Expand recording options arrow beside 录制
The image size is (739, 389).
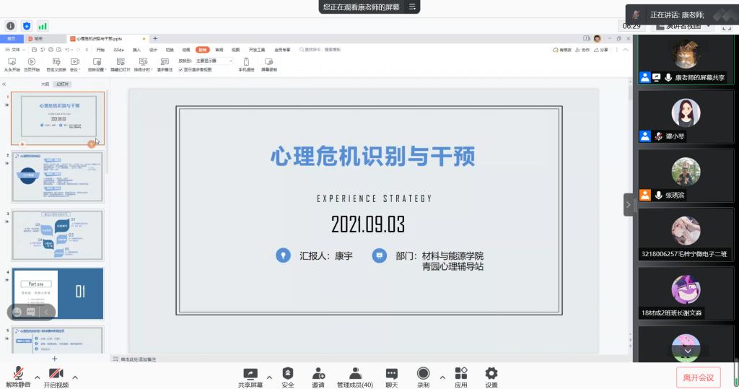coord(442,377)
